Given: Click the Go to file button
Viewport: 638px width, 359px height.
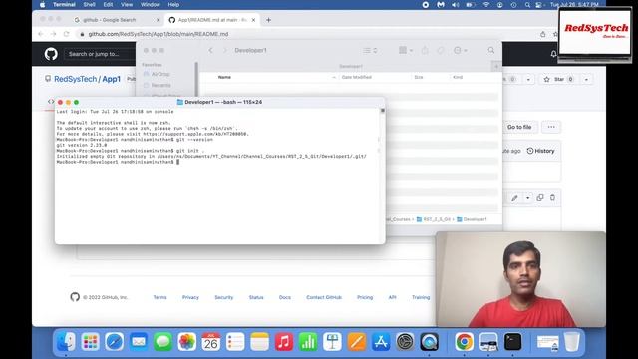Looking at the screenshot, I should point(519,127).
